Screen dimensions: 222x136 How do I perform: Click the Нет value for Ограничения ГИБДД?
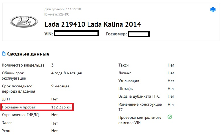[x=55, y=115]
